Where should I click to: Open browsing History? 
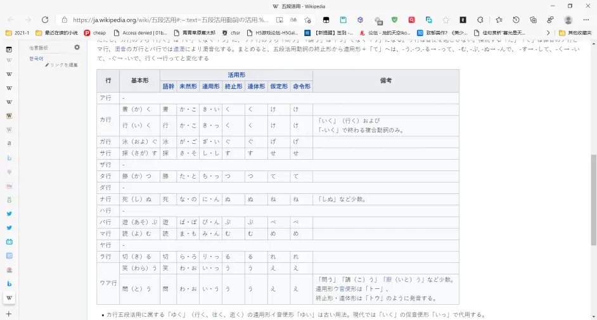point(516,20)
